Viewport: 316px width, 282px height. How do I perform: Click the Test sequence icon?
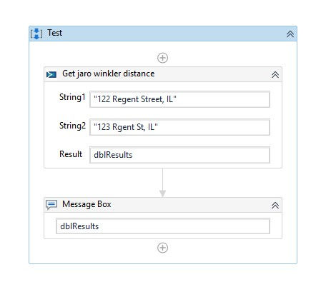point(36,34)
